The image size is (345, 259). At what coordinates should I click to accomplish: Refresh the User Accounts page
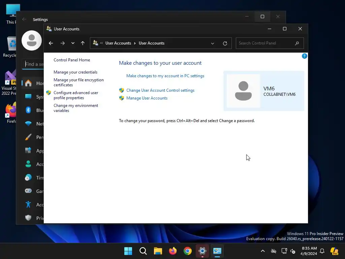click(225, 44)
